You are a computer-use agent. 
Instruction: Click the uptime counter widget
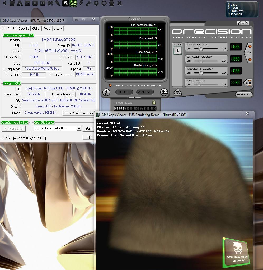tap(242, 9)
